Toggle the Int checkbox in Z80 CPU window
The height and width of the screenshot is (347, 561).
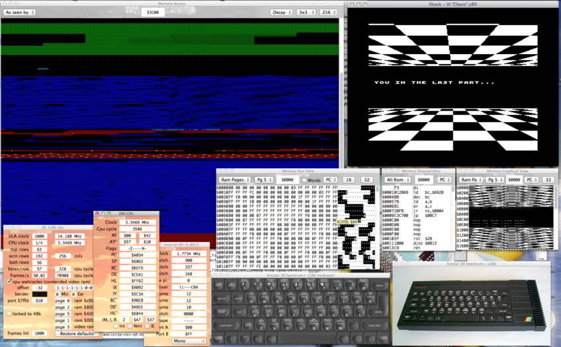pyautogui.click(x=115, y=326)
